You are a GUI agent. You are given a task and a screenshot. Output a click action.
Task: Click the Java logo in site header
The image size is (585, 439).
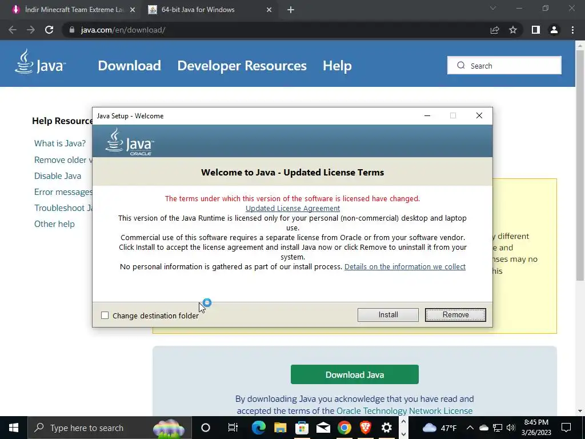point(41,62)
